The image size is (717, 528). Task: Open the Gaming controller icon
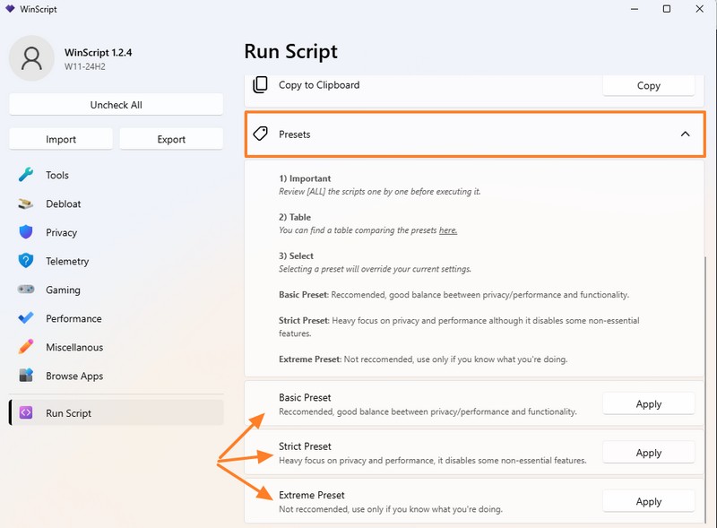[26, 290]
